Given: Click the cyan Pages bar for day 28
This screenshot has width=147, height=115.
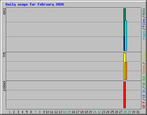Looking at the screenshot, I should [126, 36].
